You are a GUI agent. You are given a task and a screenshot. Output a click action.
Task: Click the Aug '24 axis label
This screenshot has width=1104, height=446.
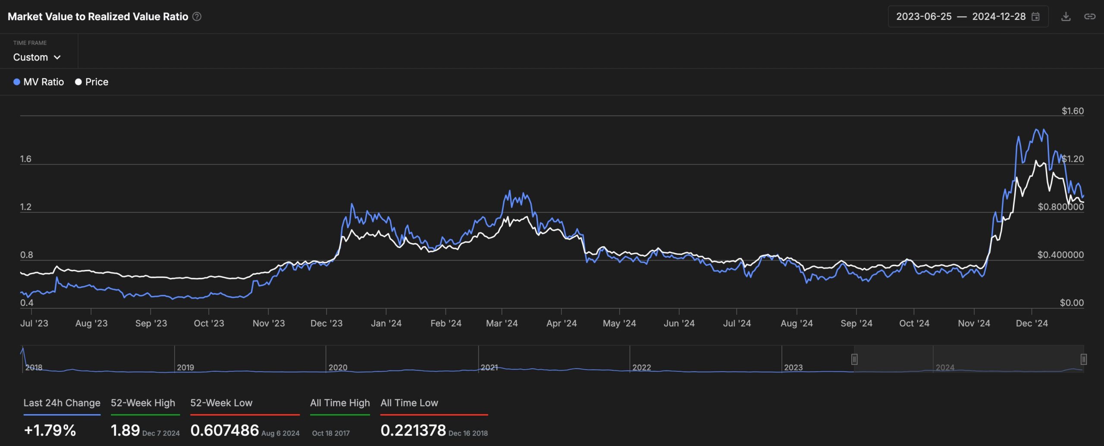click(797, 324)
